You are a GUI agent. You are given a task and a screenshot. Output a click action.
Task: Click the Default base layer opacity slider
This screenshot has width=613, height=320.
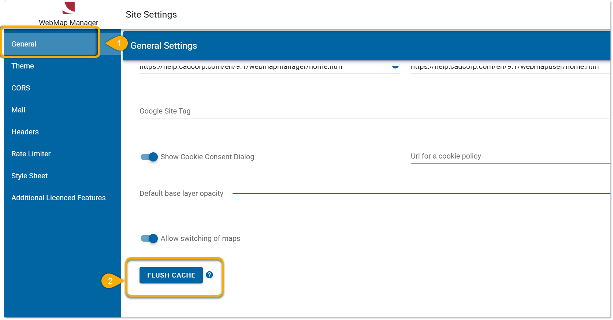[421, 193]
